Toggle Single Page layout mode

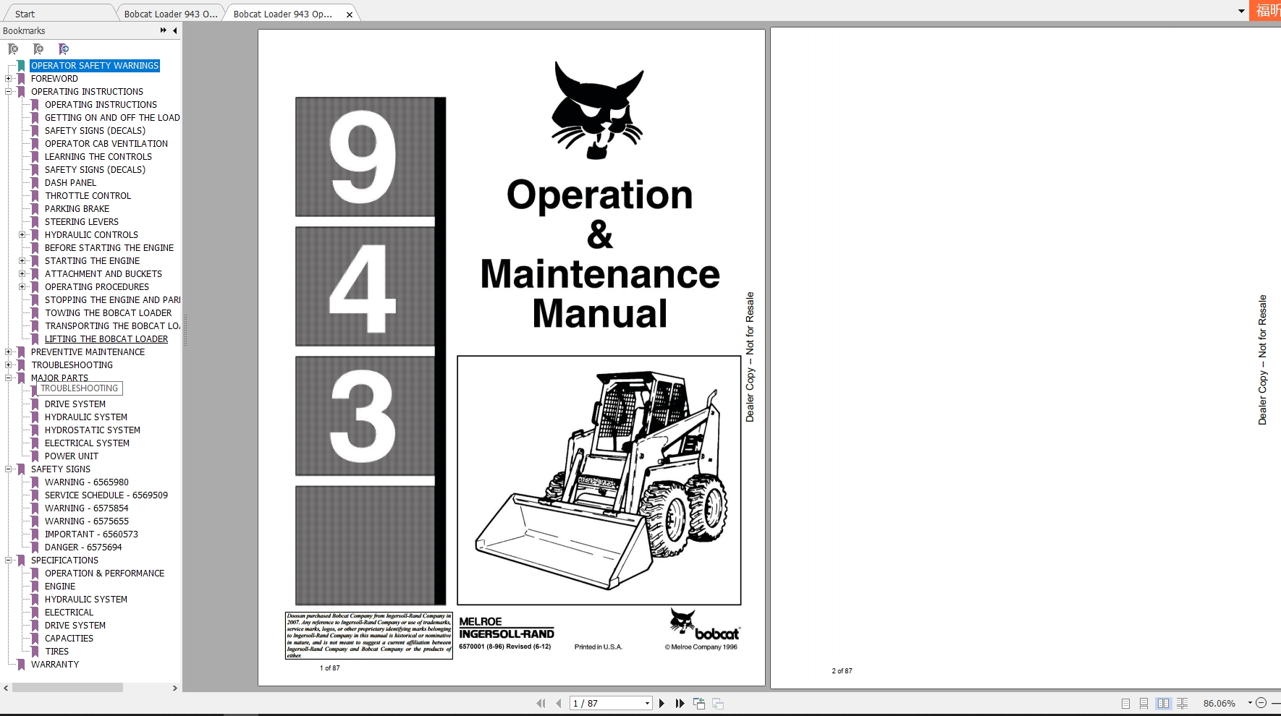(1126, 703)
